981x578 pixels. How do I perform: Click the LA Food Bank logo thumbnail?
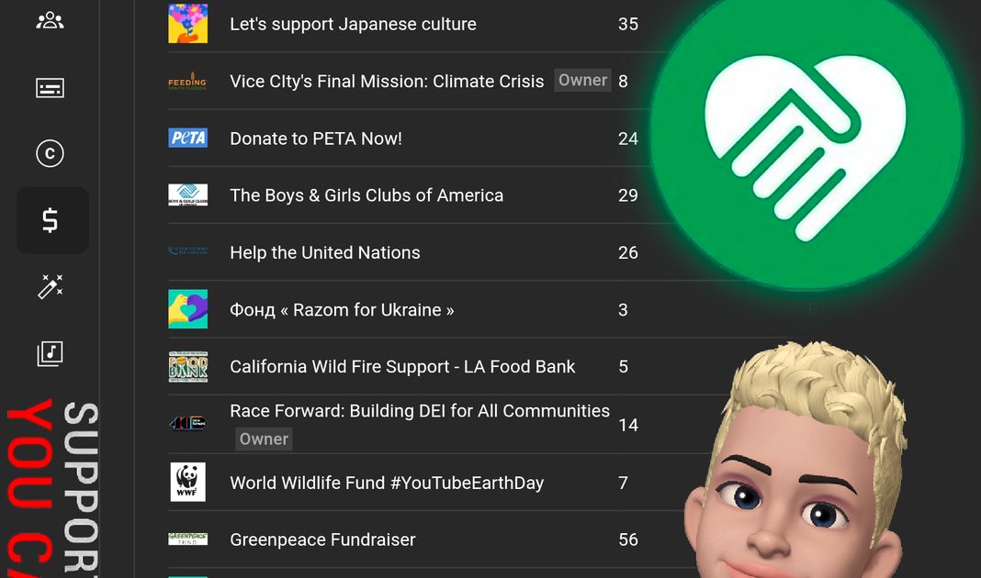pos(187,366)
